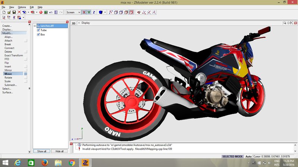The width and height of the screenshot is (298, 167).
Task: Click the open file folder icon
Action: point(9,12)
